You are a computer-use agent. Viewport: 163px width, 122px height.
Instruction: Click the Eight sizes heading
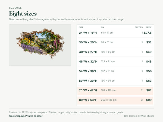tap(23, 14)
